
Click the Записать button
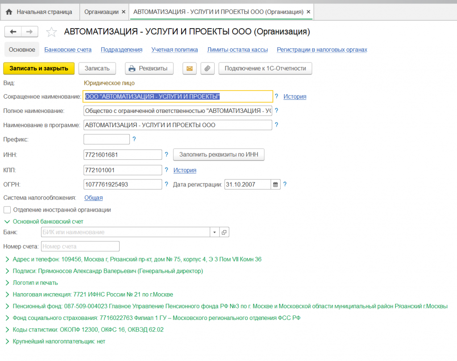pyautogui.click(x=97, y=68)
